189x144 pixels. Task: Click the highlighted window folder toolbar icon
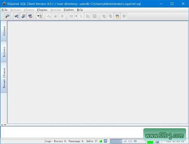click(x=117, y=16)
